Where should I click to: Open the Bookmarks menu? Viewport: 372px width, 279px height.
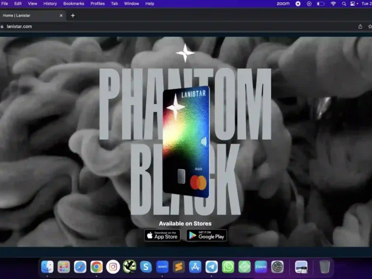(73, 4)
